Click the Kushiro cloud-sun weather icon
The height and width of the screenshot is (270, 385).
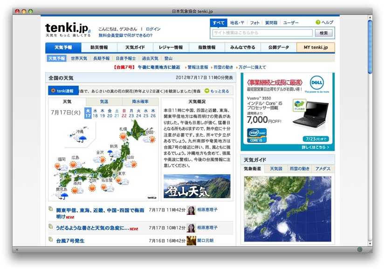149,140
